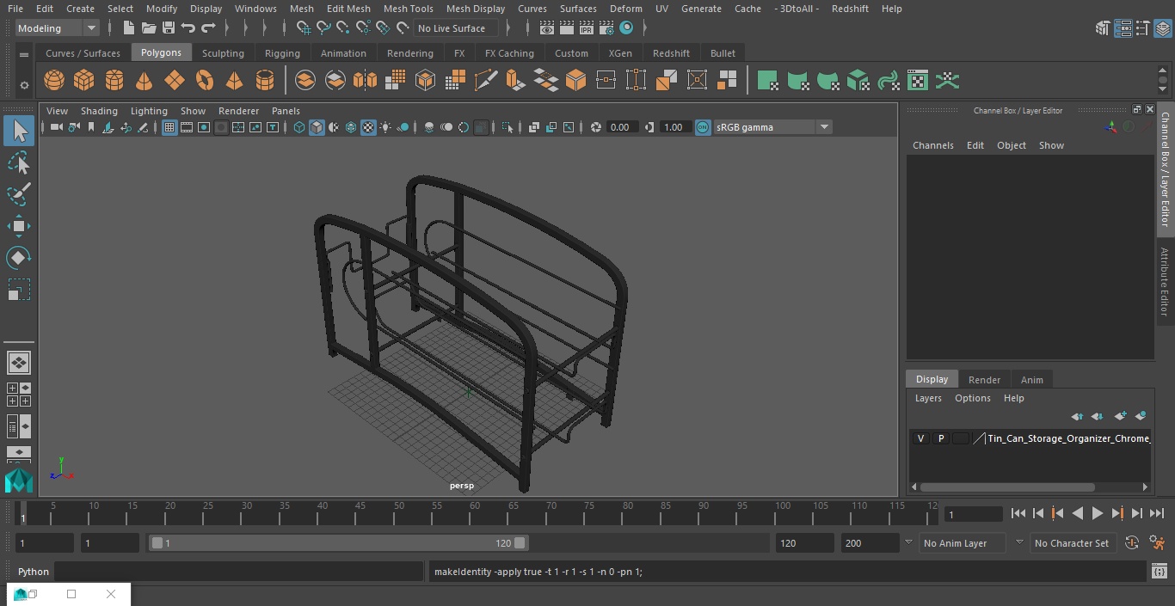The image size is (1175, 606).
Task: Click the Save scene icon
Action: (x=169, y=28)
